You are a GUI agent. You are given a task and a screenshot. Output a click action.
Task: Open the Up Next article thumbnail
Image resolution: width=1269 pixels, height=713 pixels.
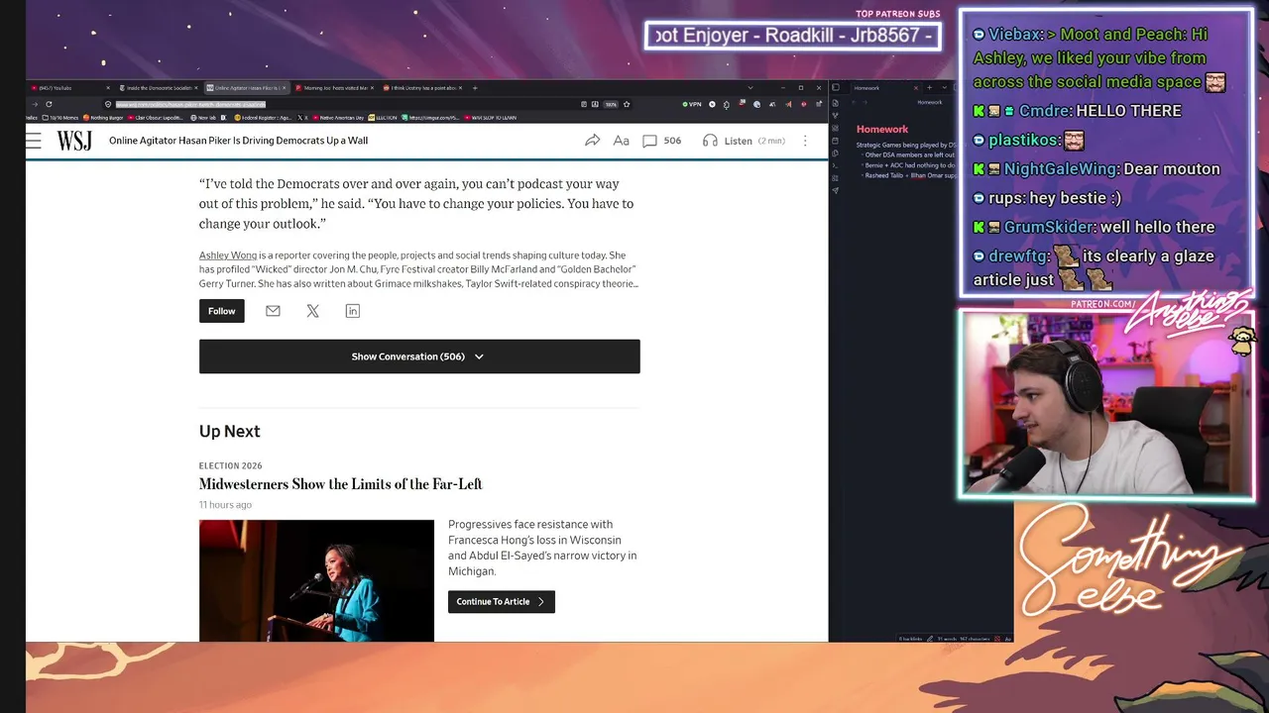coord(316,580)
